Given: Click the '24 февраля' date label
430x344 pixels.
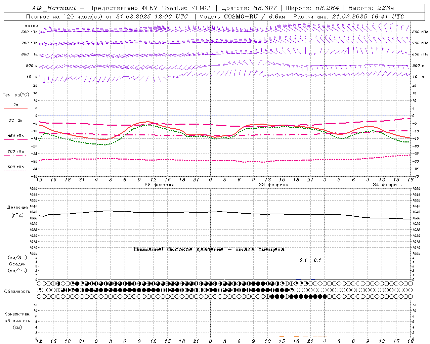Looking at the screenshot, I should pos(388,185).
